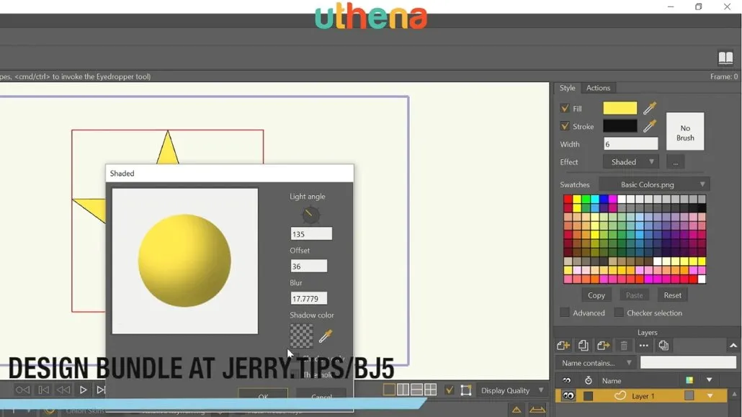Click OK in the Shaded dialog
Viewport: 742px width, 417px height.
point(263,395)
